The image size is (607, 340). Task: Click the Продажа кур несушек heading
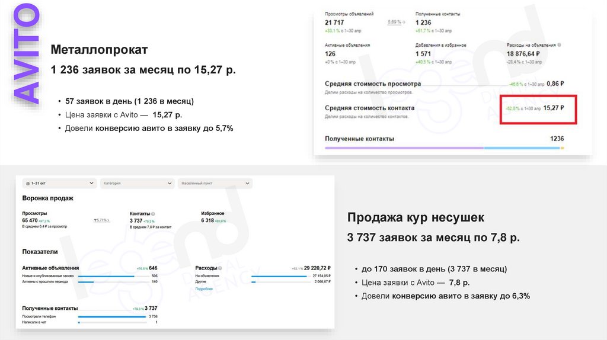pos(416,217)
